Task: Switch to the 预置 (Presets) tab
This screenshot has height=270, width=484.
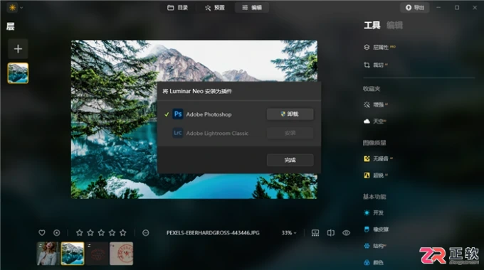Action: 215,7
